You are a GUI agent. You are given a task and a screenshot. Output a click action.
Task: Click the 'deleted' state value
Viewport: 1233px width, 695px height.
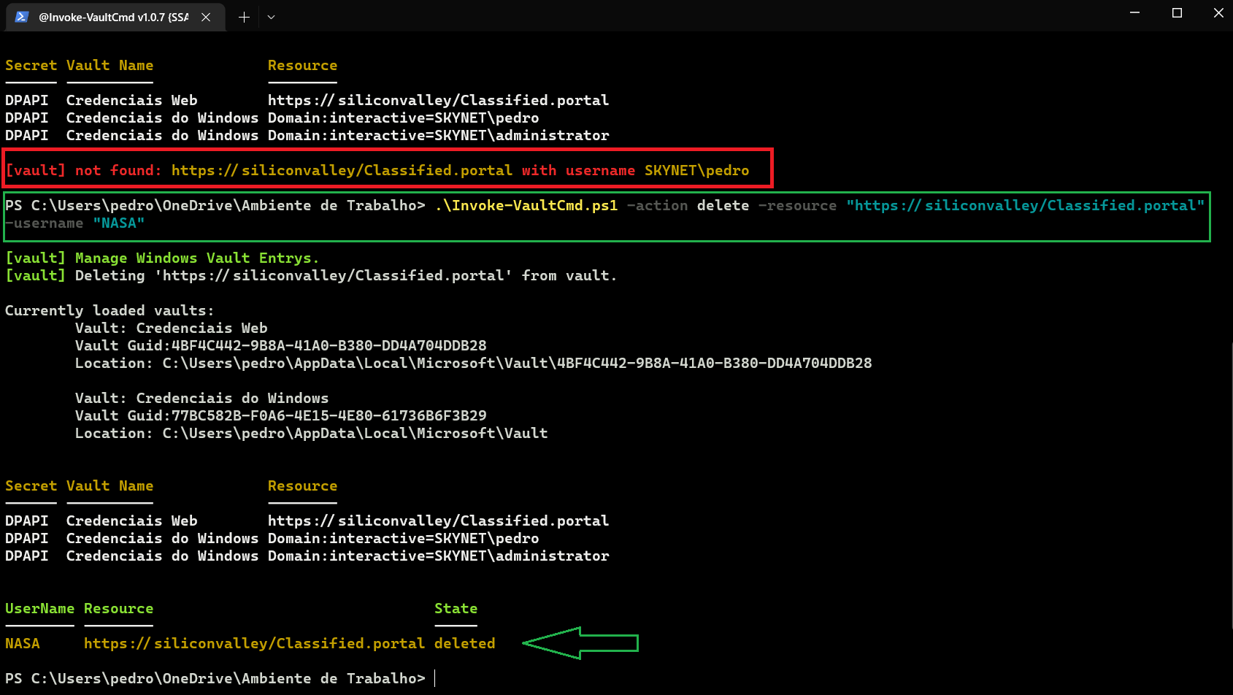click(x=465, y=643)
